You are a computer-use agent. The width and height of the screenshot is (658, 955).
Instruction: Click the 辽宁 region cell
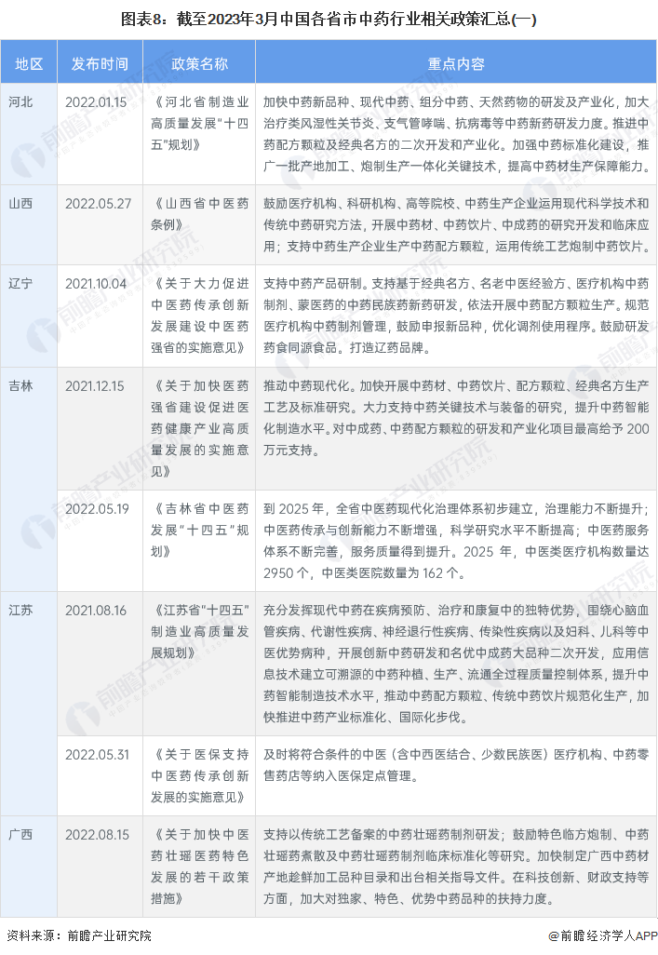click(x=20, y=282)
